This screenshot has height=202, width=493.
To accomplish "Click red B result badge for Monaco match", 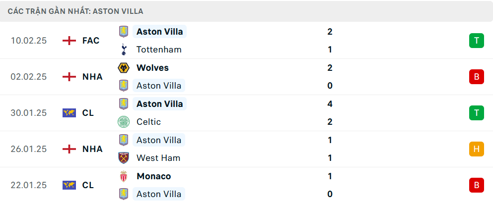I will [x=476, y=185].
